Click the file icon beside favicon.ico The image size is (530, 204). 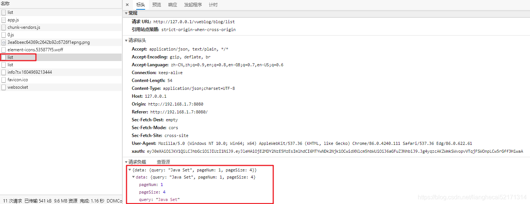[x=4, y=80]
